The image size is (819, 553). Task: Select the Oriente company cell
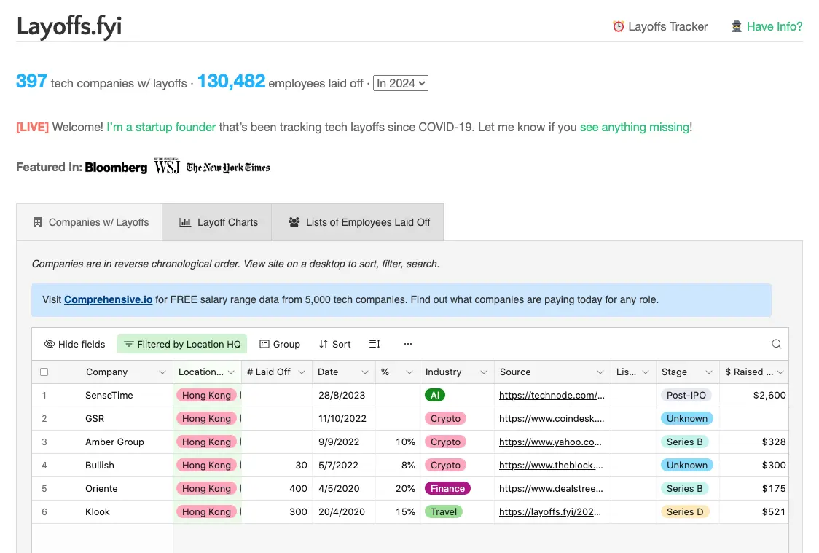click(101, 488)
